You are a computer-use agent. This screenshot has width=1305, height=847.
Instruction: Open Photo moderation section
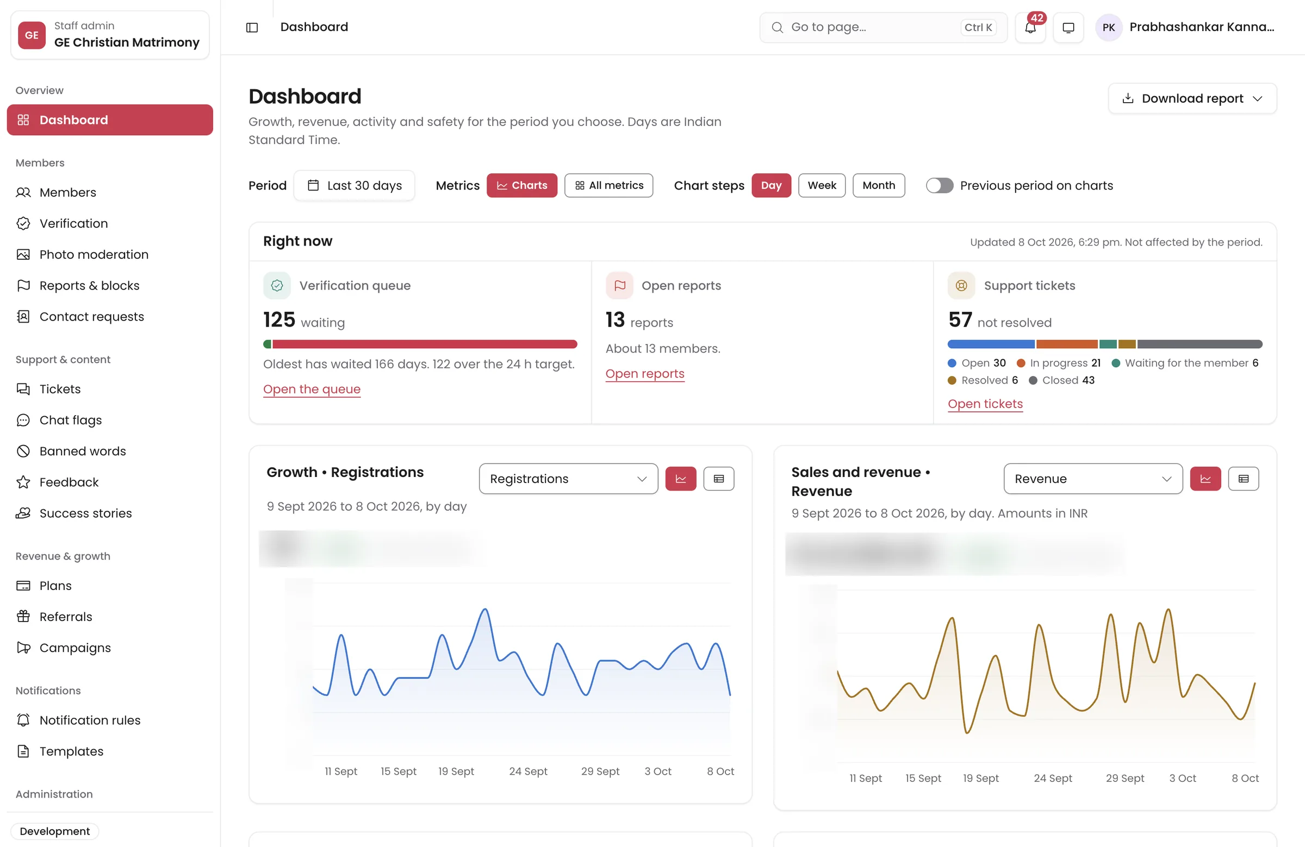110,254
